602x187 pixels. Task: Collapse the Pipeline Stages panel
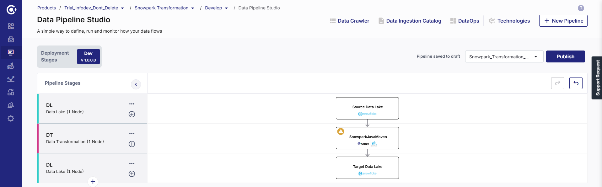136,84
